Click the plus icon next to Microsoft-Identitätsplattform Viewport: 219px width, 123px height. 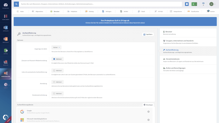click(x=148, y=120)
